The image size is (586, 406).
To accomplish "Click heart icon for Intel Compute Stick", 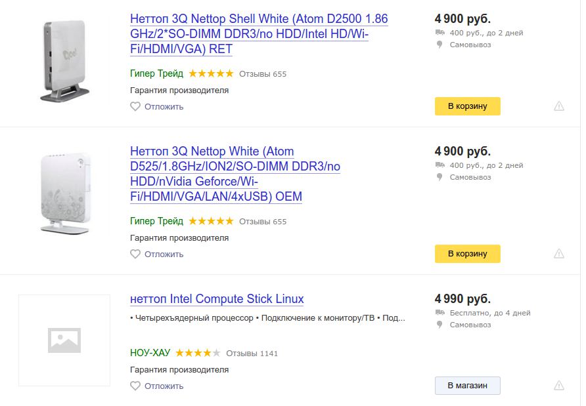I will coord(135,386).
